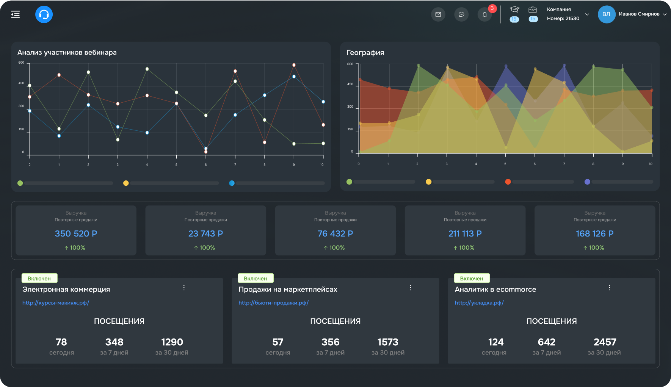This screenshot has height=387, width=671.
Task: Click the blue headset logo icon
Action: [x=44, y=14]
